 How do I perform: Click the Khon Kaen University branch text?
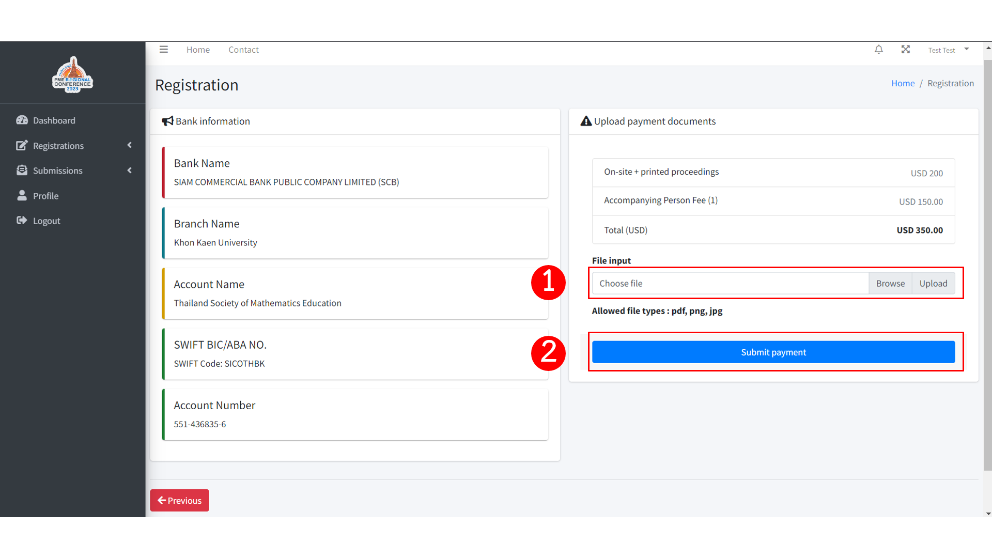click(x=215, y=242)
